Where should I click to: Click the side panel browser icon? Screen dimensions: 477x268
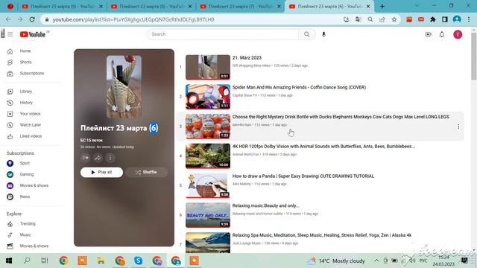(x=445, y=19)
